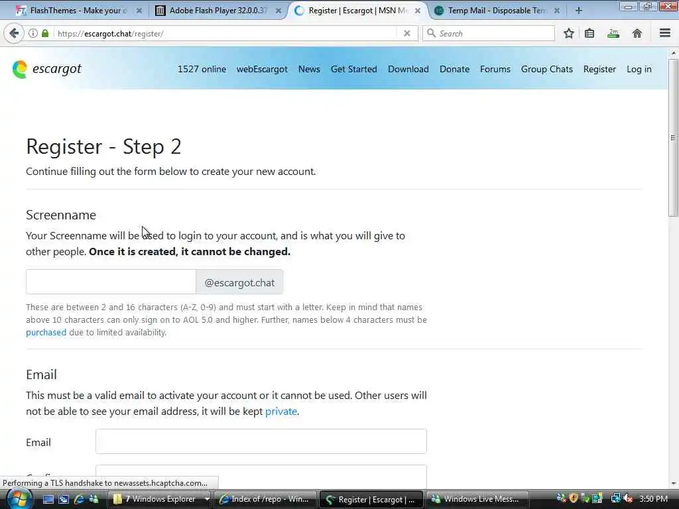The image size is (679, 509).
Task: Open Windows Live Messenger taskbar button
Action: pos(478,499)
